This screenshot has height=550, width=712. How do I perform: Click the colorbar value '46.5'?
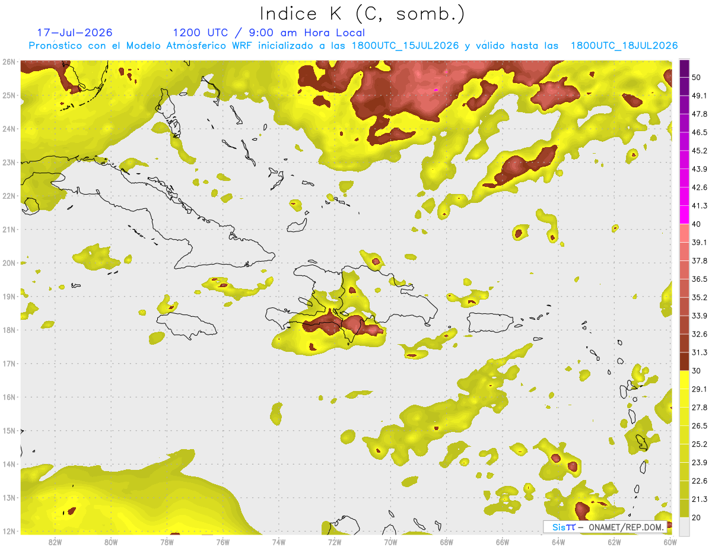[x=700, y=132]
